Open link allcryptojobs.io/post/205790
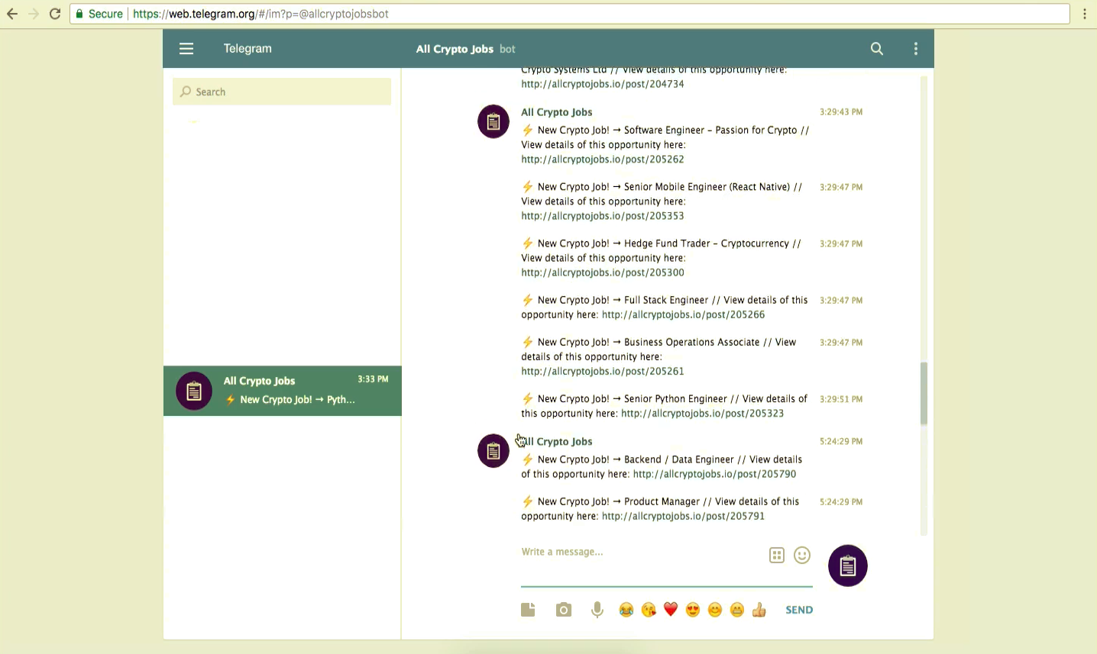Viewport: 1097px width, 654px height. point(715,474)
